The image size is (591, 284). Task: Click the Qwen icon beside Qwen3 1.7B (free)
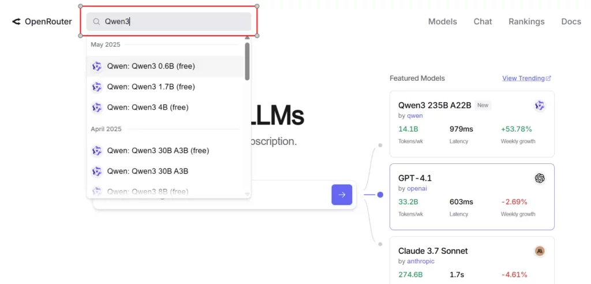(x=97, y=87)
